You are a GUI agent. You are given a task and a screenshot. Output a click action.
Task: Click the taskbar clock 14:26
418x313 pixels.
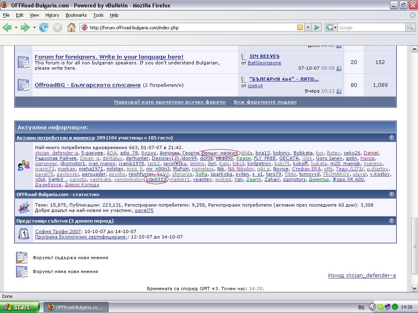pos(407,307)
